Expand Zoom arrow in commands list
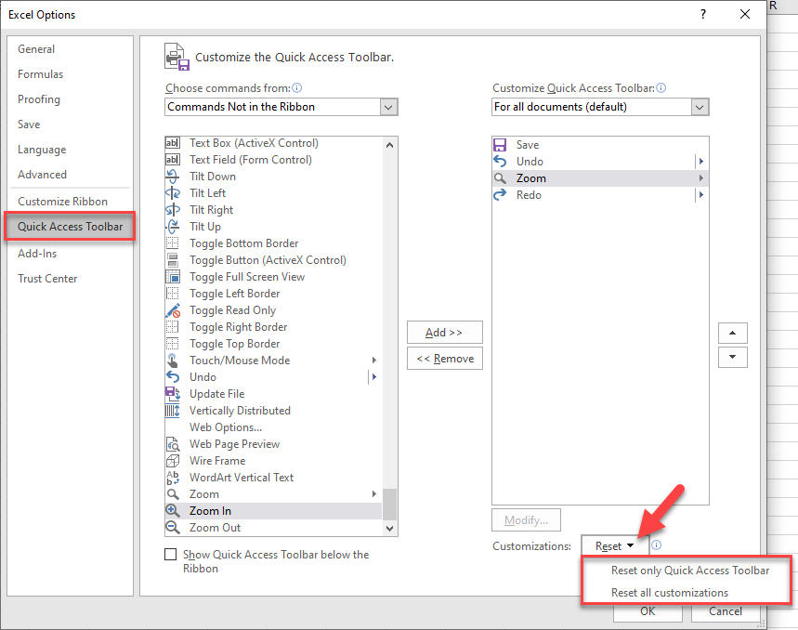This screenshot has height=630, width=798. click(x=374, y=494)
